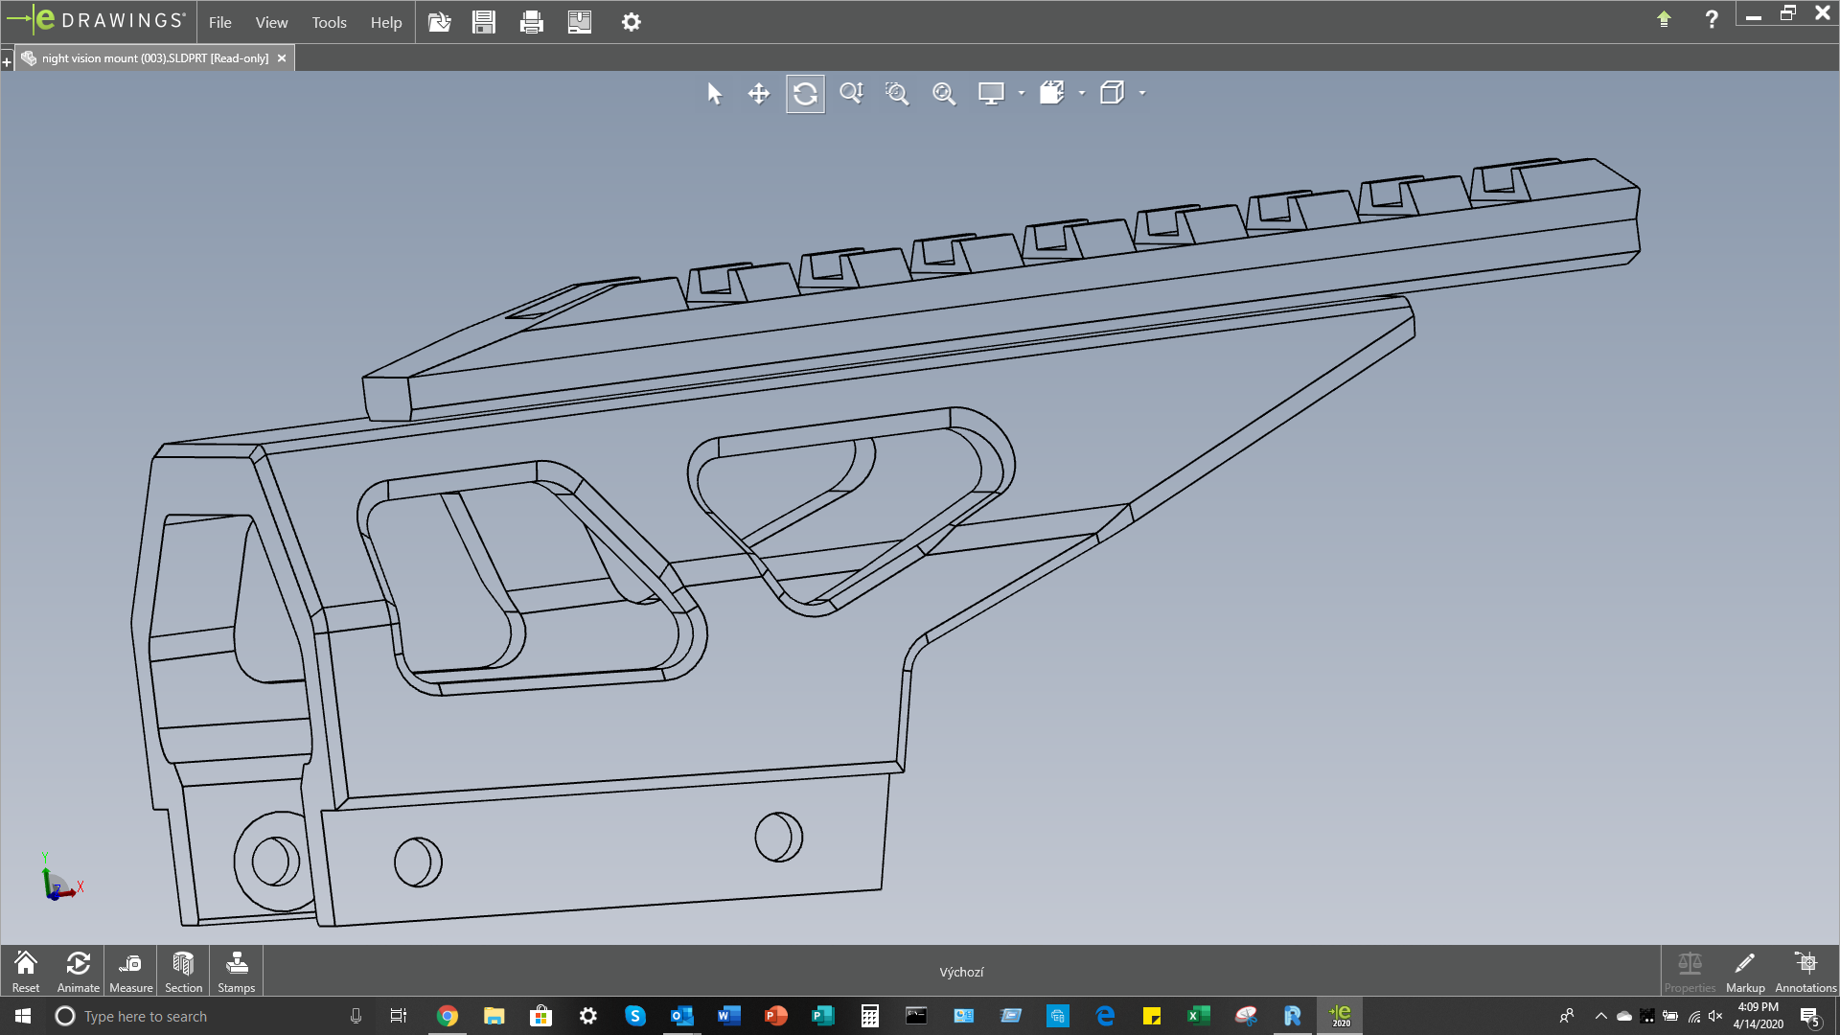
Task: Open Excel from the Windows taskbar
Action: pyautogui.click(x=1198, y=1016)
